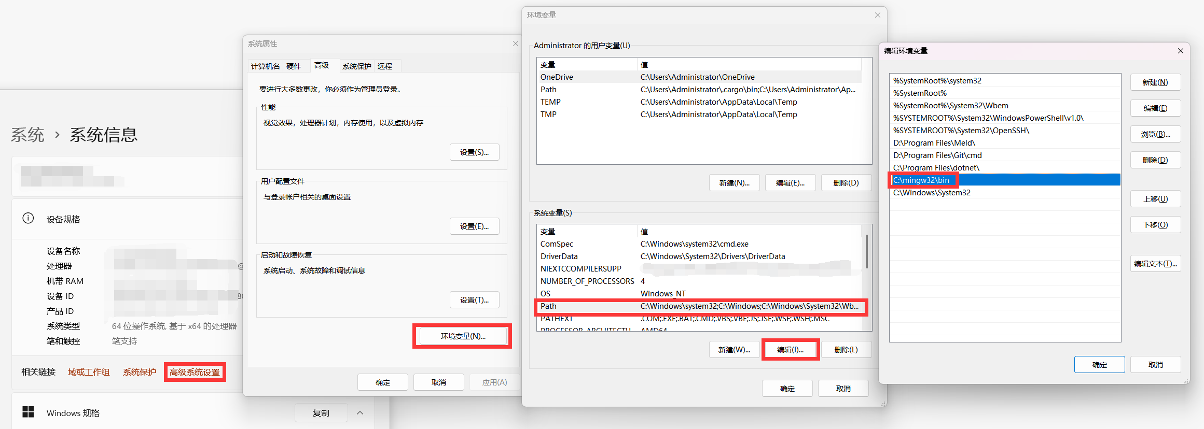Viewport: 1204px width, 429px height.
Task: Select D:\Program Files\Meld\ entry
Action: click(1005, 143)
